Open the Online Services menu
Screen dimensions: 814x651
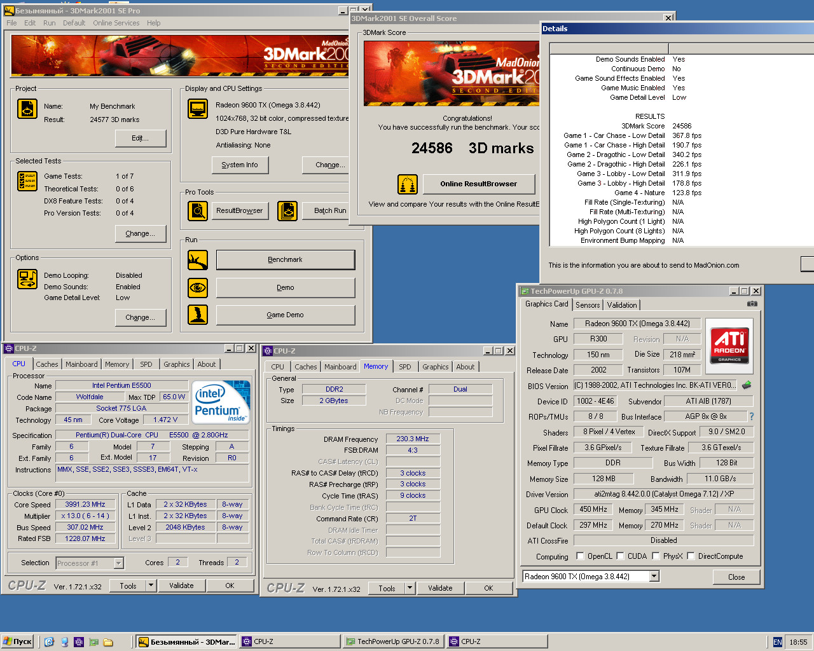(116, 23)
